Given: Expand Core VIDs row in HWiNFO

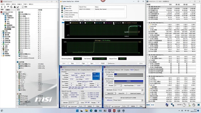Looking at the screenshot, I should [x=149, y=24].
